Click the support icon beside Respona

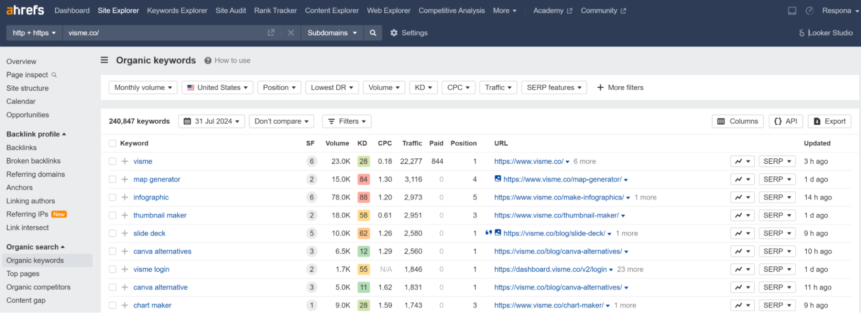coord(809,10)
